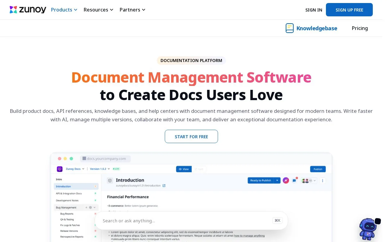This screenshot has width=387, height=242.
Task: Click the ⌘K shortcut badge
Action: [277, 221]
